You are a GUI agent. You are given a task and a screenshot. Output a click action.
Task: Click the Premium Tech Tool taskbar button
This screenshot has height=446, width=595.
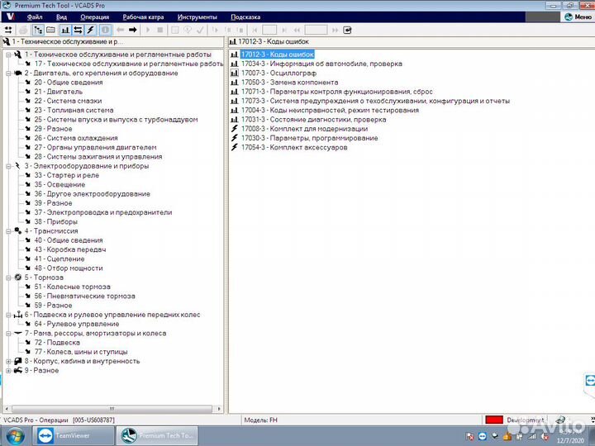pos(157,436)
